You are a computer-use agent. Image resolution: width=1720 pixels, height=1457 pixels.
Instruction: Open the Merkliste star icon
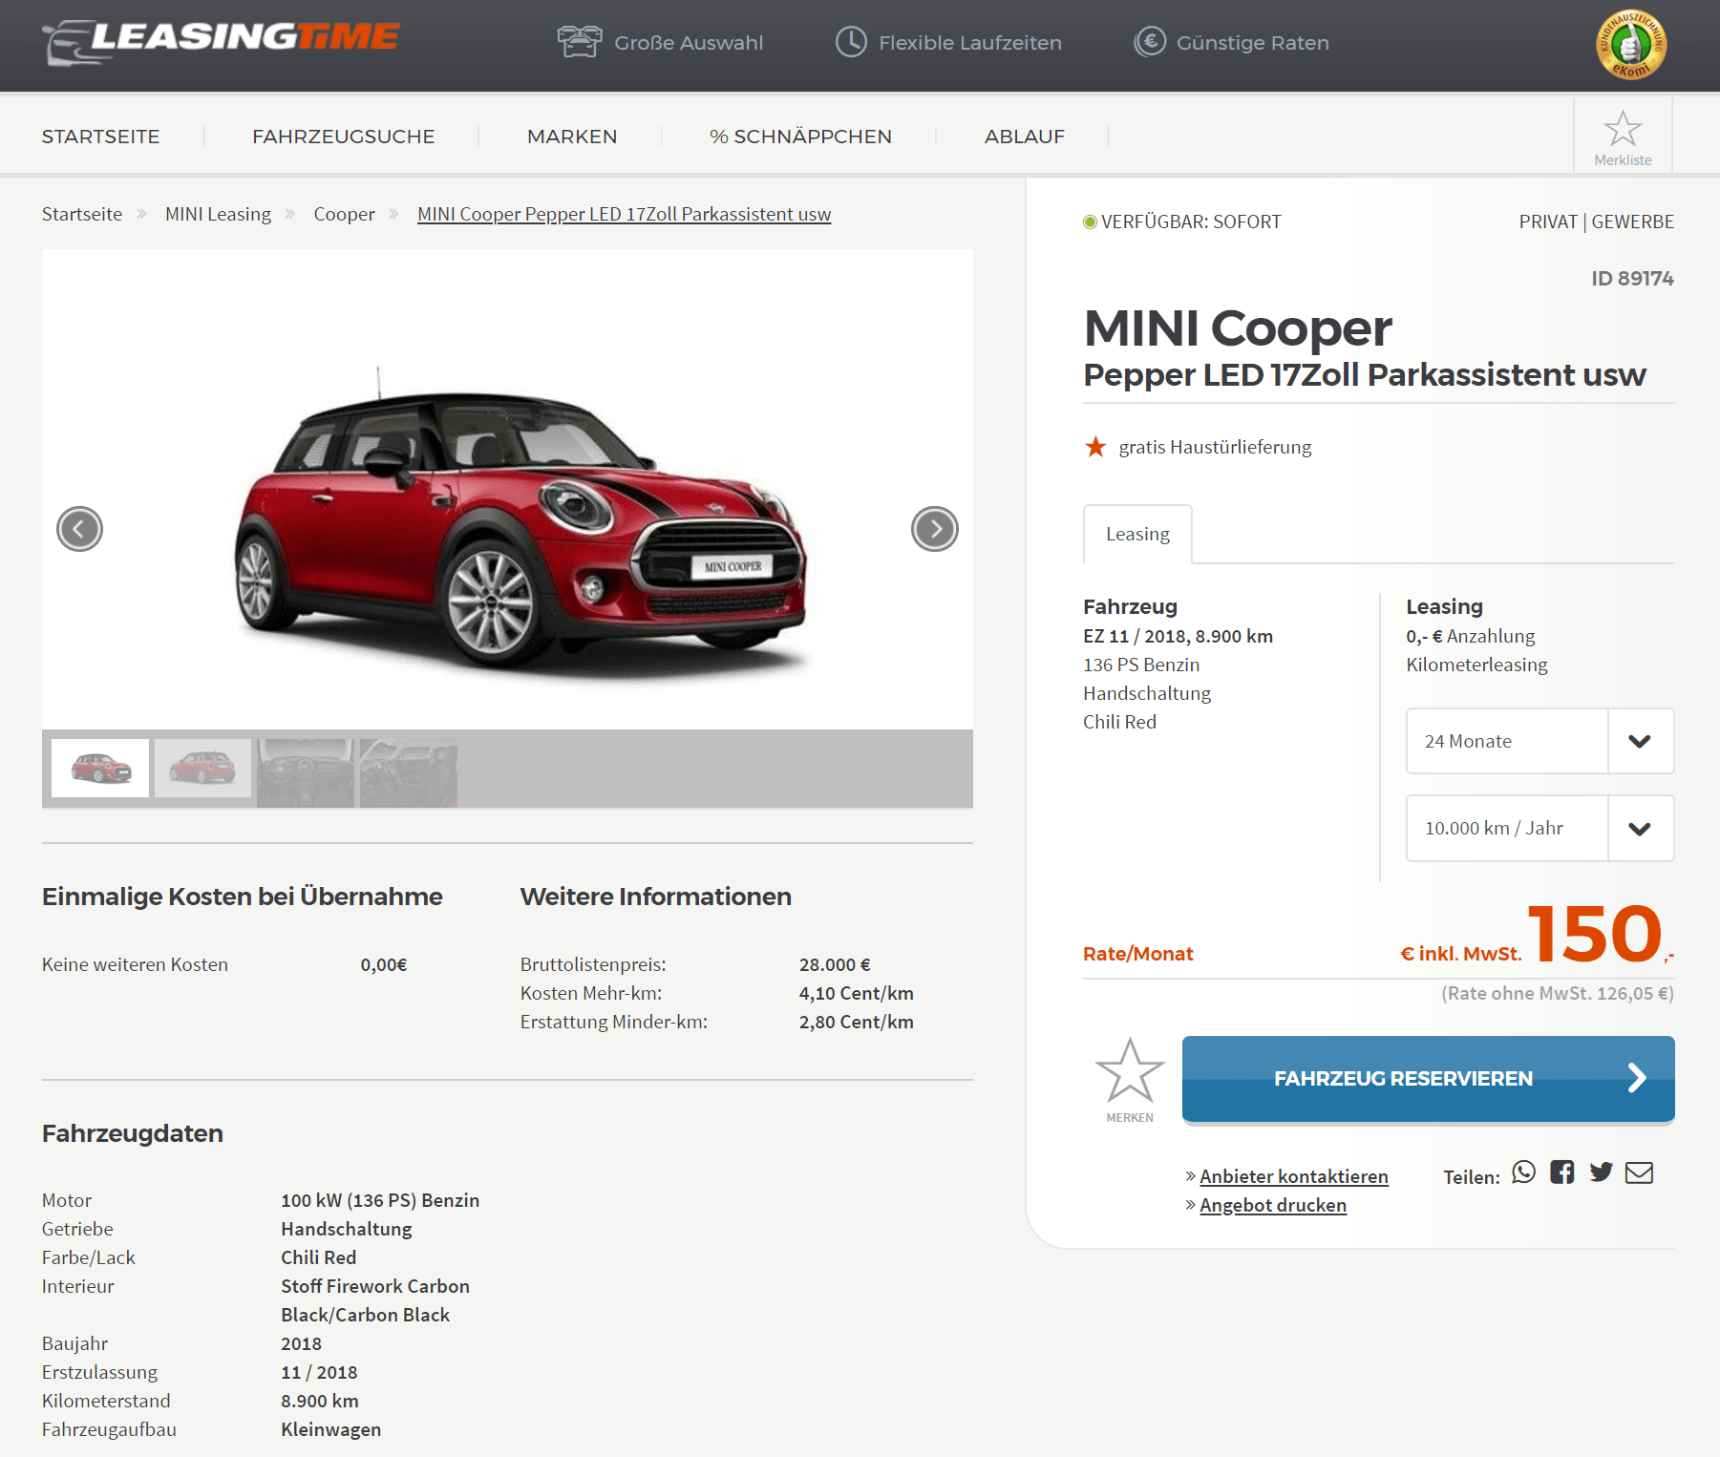pyautogui.click(x=1623, y=129)
